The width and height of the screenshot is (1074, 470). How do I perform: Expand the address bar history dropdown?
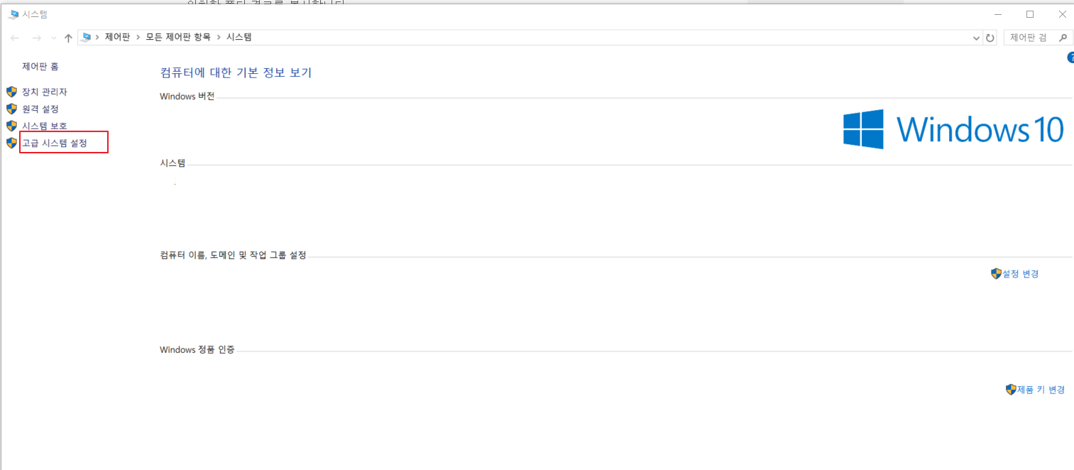(x=975, y=38)
